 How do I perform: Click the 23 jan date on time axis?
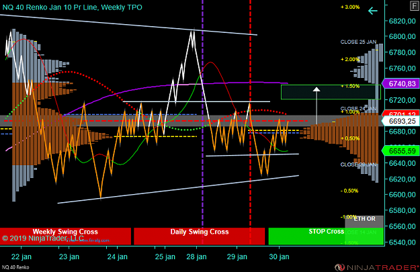pyautogui.click(x=69, y=257)
